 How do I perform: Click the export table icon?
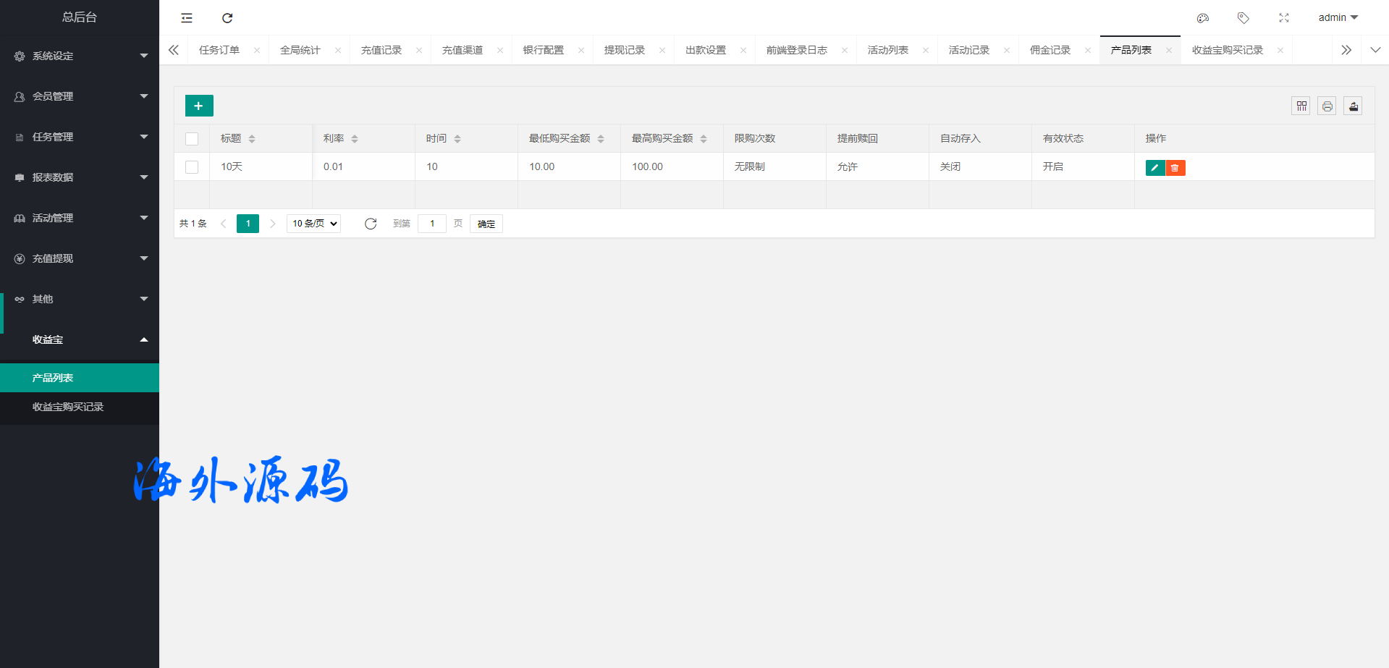[x=1353, y=106]
